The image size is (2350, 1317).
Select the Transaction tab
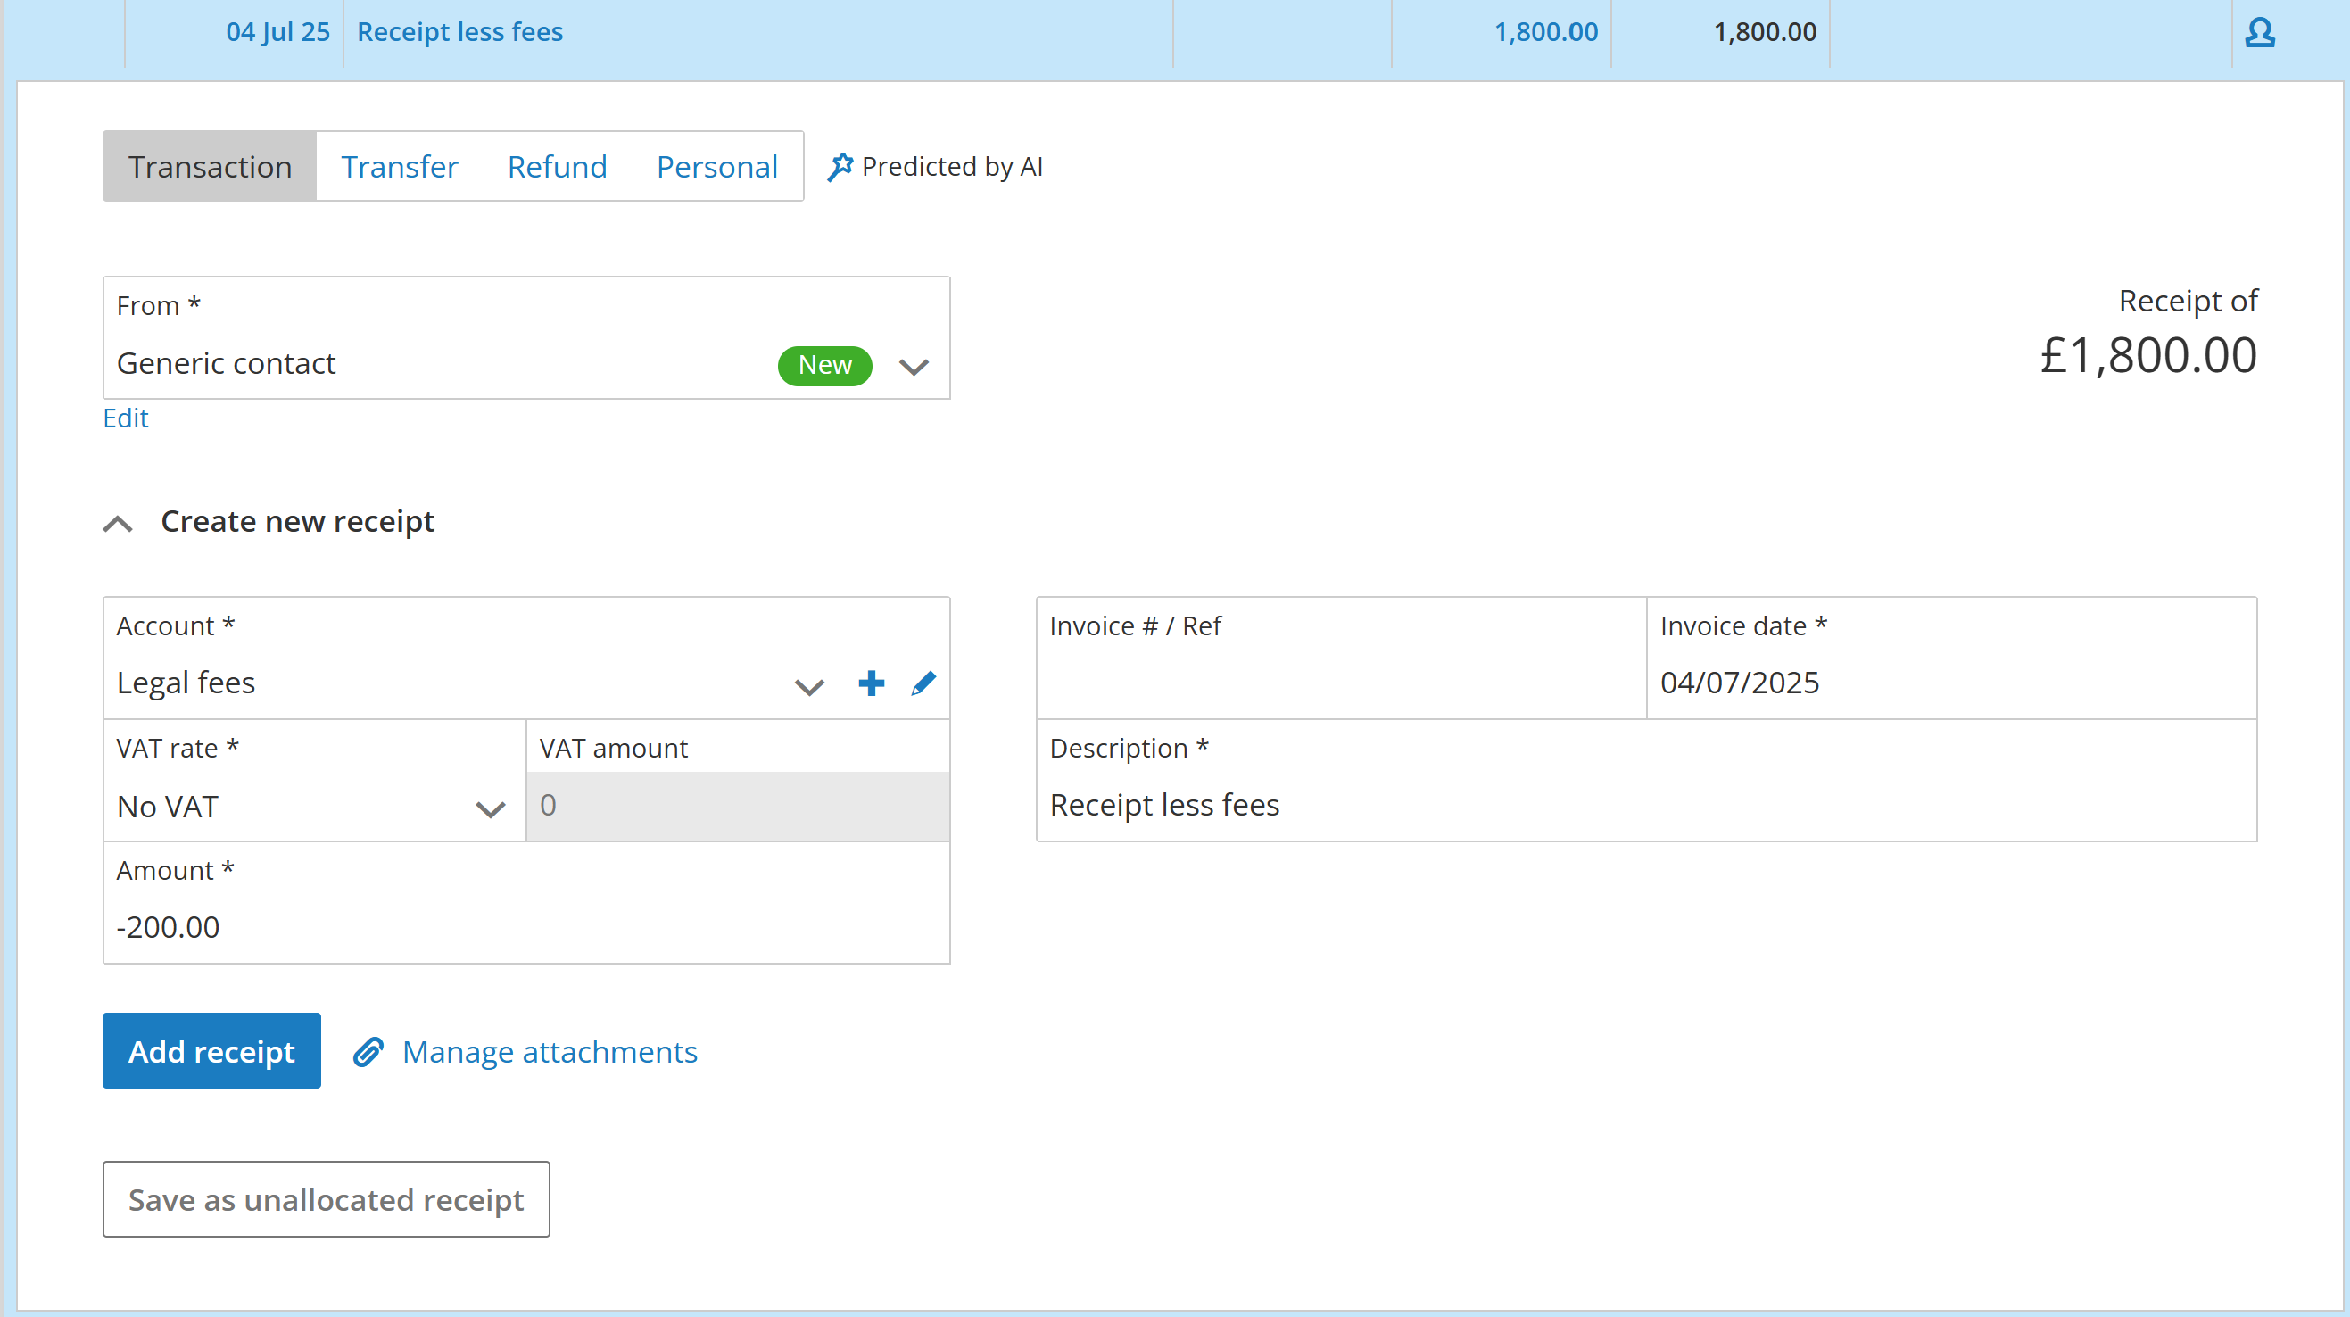pos(210,167)
